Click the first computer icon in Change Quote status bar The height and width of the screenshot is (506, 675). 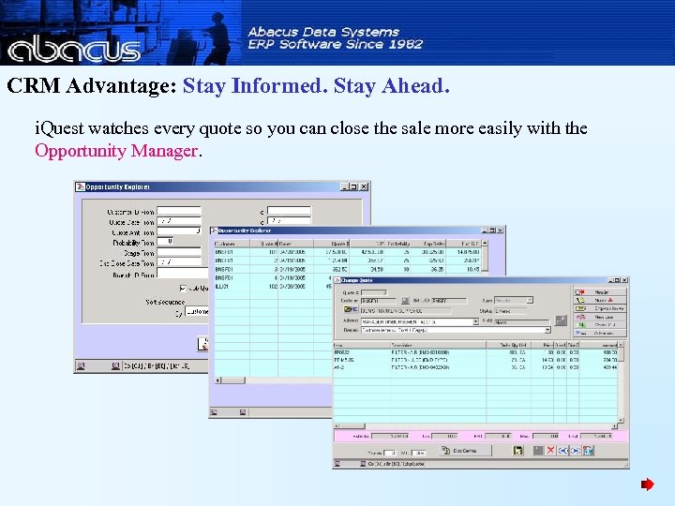tap(337, 464)
